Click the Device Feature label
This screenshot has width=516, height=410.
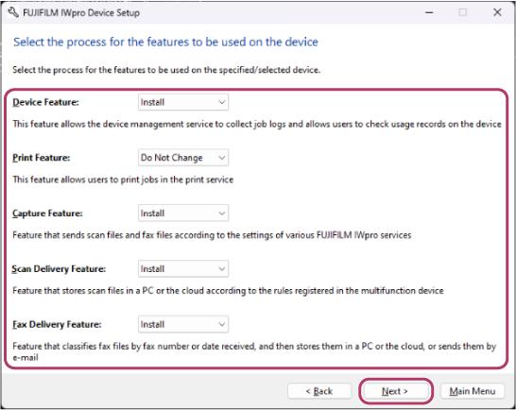click(x=45, y=102)
